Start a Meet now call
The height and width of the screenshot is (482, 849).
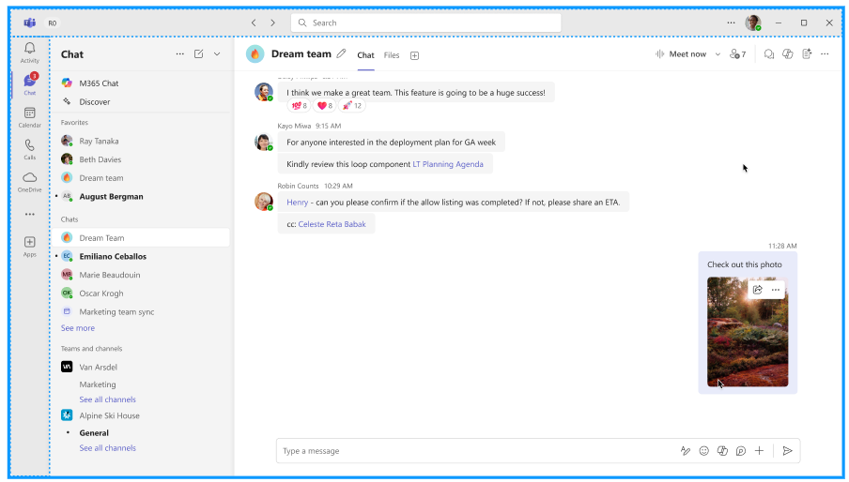point(681,54)
